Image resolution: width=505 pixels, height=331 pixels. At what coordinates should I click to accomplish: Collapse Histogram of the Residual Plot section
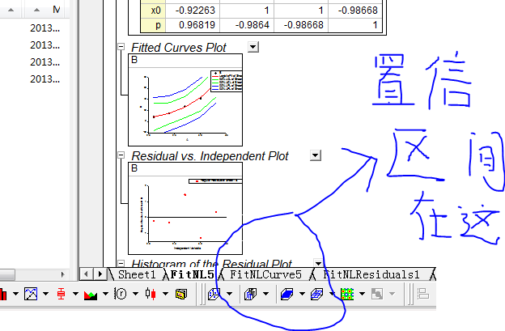[x=121, y=263]
